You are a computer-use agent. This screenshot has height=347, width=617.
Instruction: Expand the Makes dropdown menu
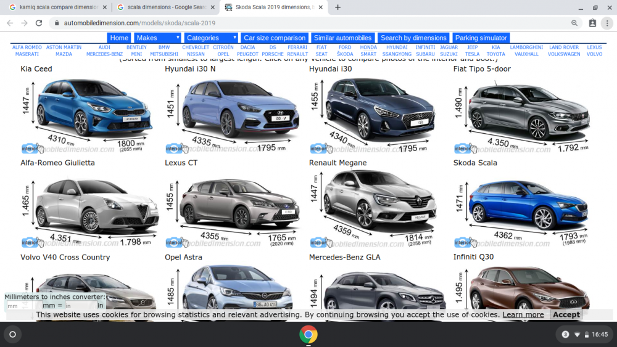click(x=157, y=38)
